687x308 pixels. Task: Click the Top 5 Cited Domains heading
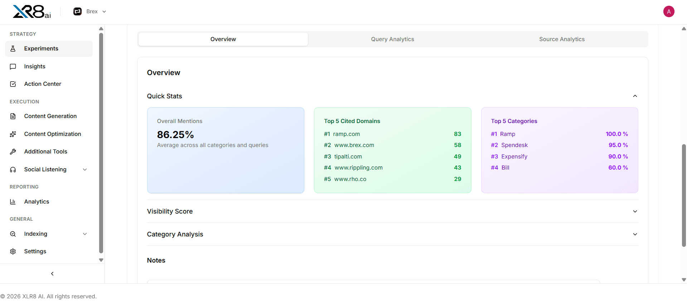pos(352,121)
